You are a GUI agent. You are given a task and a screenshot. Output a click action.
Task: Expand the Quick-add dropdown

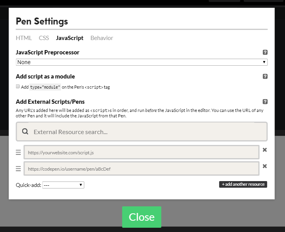pos(63,185)
